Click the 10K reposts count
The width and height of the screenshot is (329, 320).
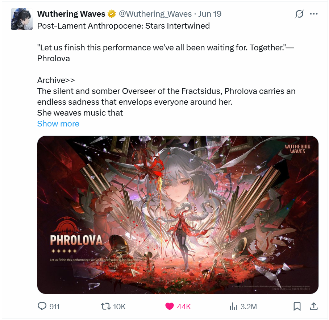click(119, 307)
